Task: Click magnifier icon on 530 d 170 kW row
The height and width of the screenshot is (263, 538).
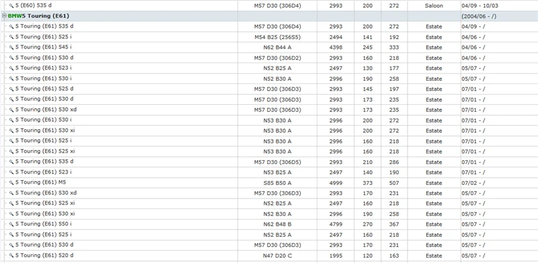Action: coord(11,245)
